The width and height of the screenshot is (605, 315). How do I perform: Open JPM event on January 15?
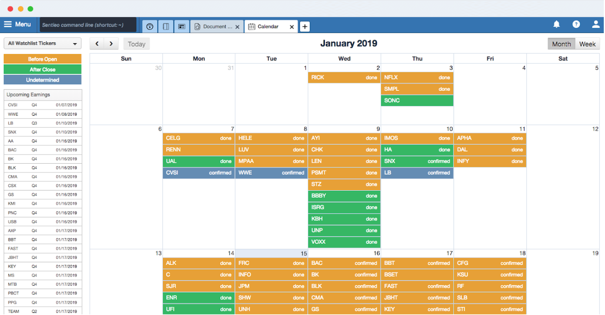(272, 287)
